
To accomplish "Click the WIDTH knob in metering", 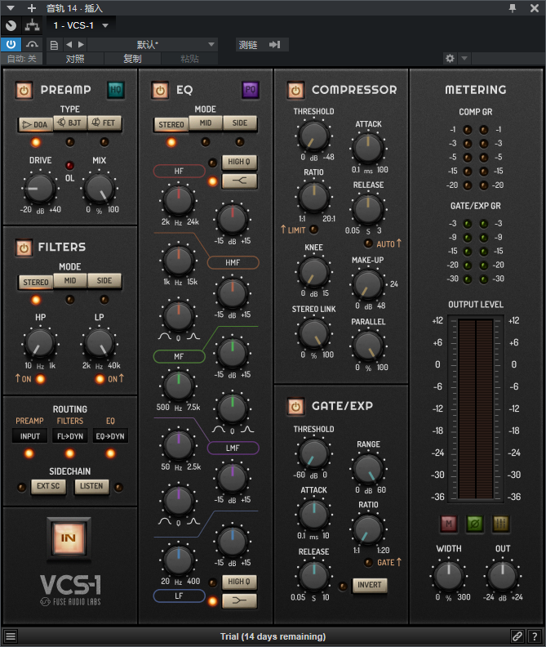I will pos(449,576).
